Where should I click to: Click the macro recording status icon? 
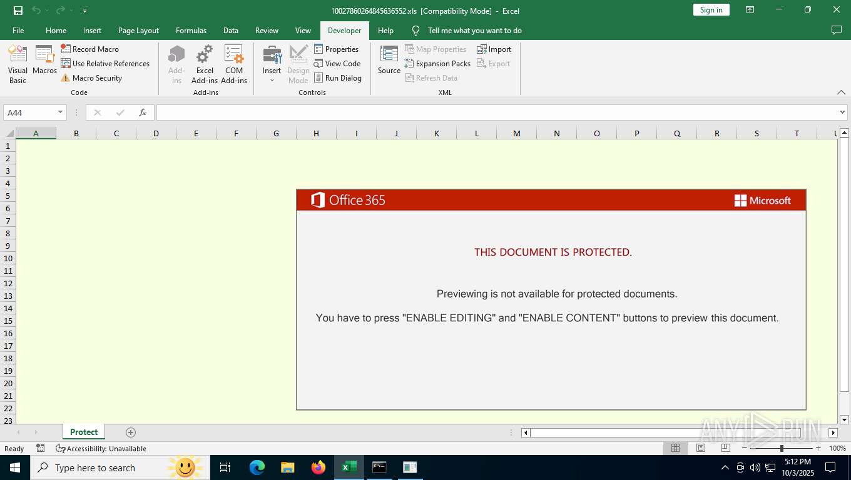coord(41,448)
